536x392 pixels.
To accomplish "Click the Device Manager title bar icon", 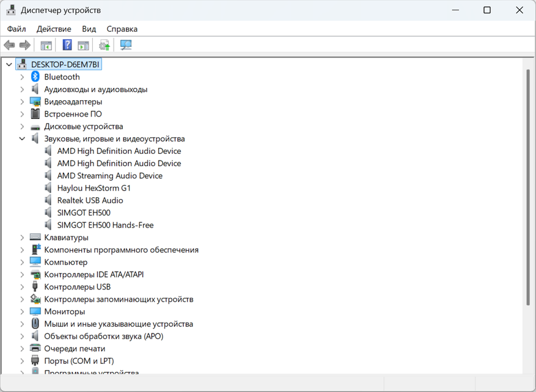I will pos(11,10).
